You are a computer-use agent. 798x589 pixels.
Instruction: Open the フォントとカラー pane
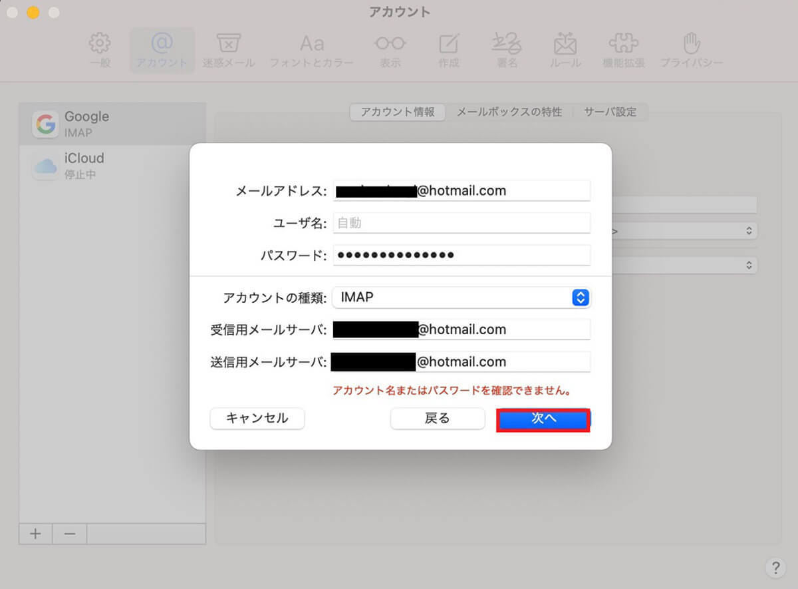click(311, 51)
